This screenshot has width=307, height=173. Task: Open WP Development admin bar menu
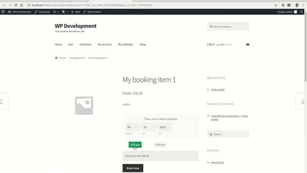(x=20, y=12)
